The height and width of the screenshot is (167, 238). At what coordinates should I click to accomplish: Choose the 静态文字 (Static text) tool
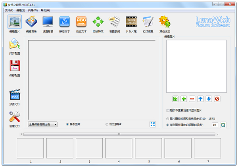click(65, 22)
